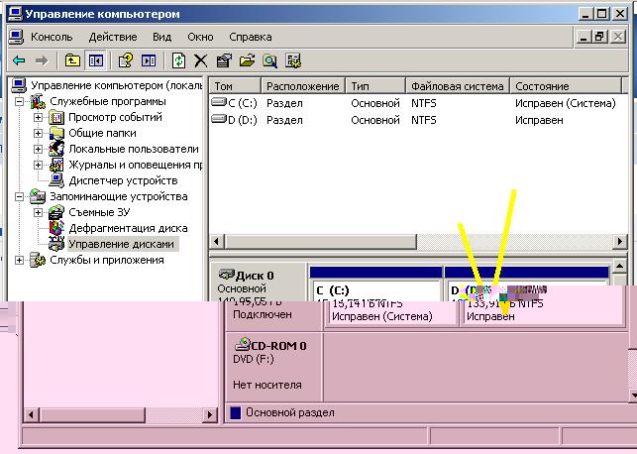Expand the Просмотр событий tree node
The width and height of the screenshot is (637, 454).
[x=39, y=118]
